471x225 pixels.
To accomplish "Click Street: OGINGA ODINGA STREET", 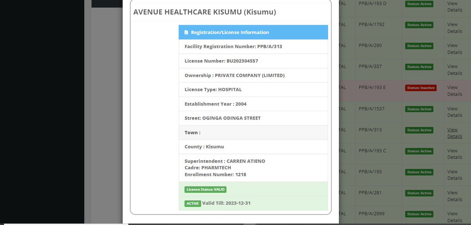I will (x=223, y=118).
